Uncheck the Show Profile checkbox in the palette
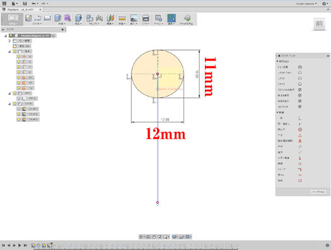Screen dimensions: 331x250 pos(299,90)
